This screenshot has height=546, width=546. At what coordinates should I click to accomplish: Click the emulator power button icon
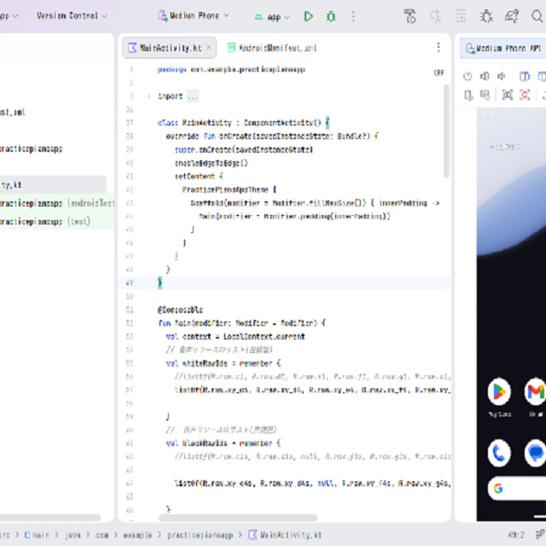coord(468,76)
